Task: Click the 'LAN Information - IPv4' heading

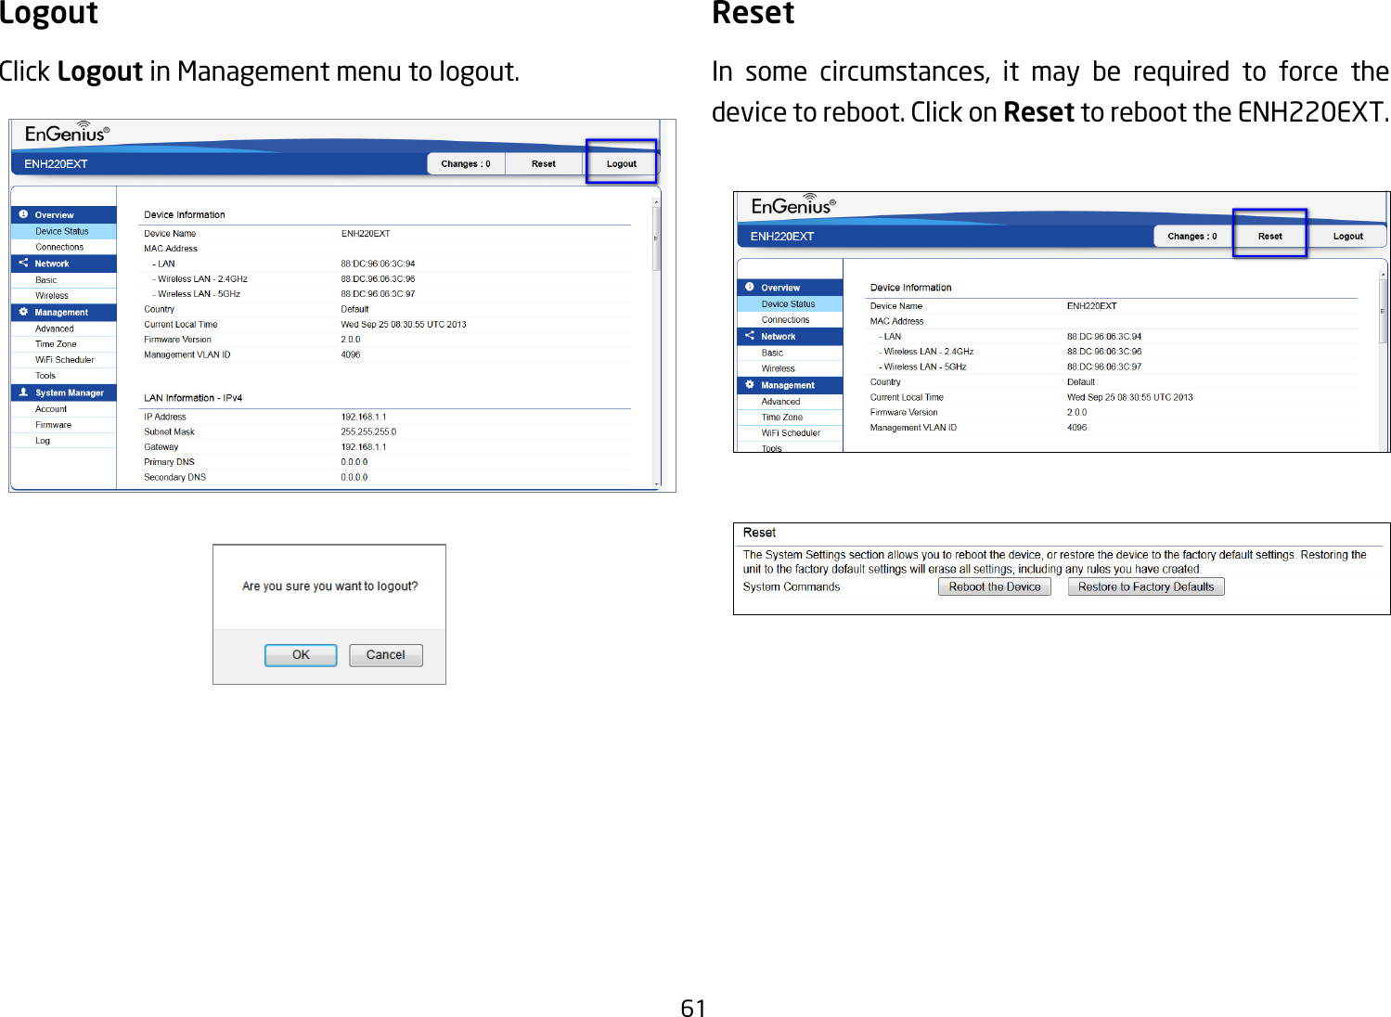Action: 193,398
